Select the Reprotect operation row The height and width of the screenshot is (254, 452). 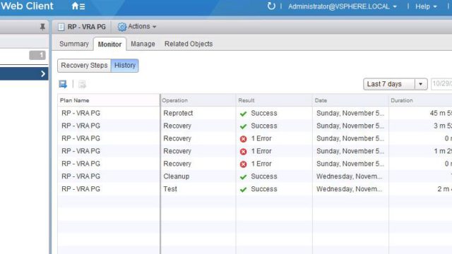tap(255, 113)
